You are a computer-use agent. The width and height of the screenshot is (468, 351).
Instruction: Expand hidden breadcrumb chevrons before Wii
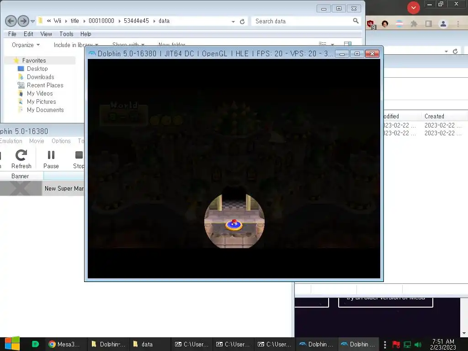coord(48,21)
